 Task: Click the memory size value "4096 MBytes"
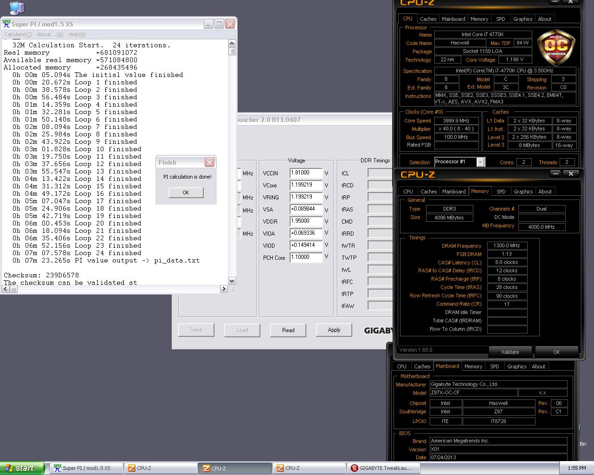[x=449, y=218]
